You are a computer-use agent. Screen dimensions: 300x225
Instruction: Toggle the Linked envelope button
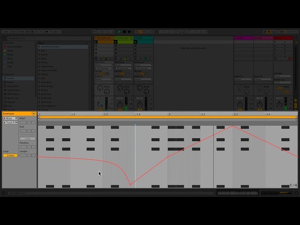(x=10, y=156)
